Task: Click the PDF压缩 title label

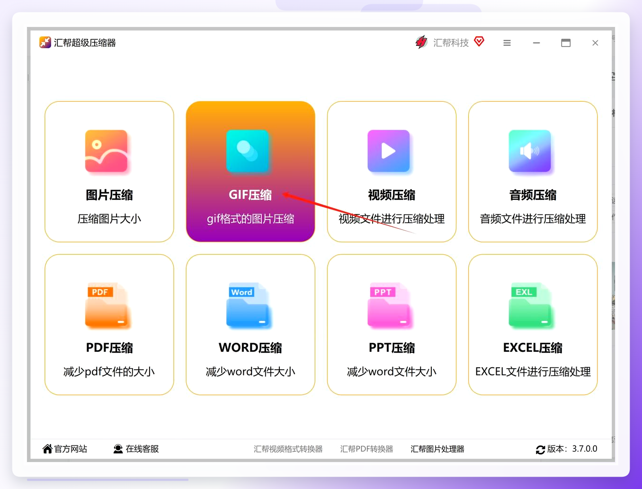Action: pyautogui.click(x=109, y=348)
